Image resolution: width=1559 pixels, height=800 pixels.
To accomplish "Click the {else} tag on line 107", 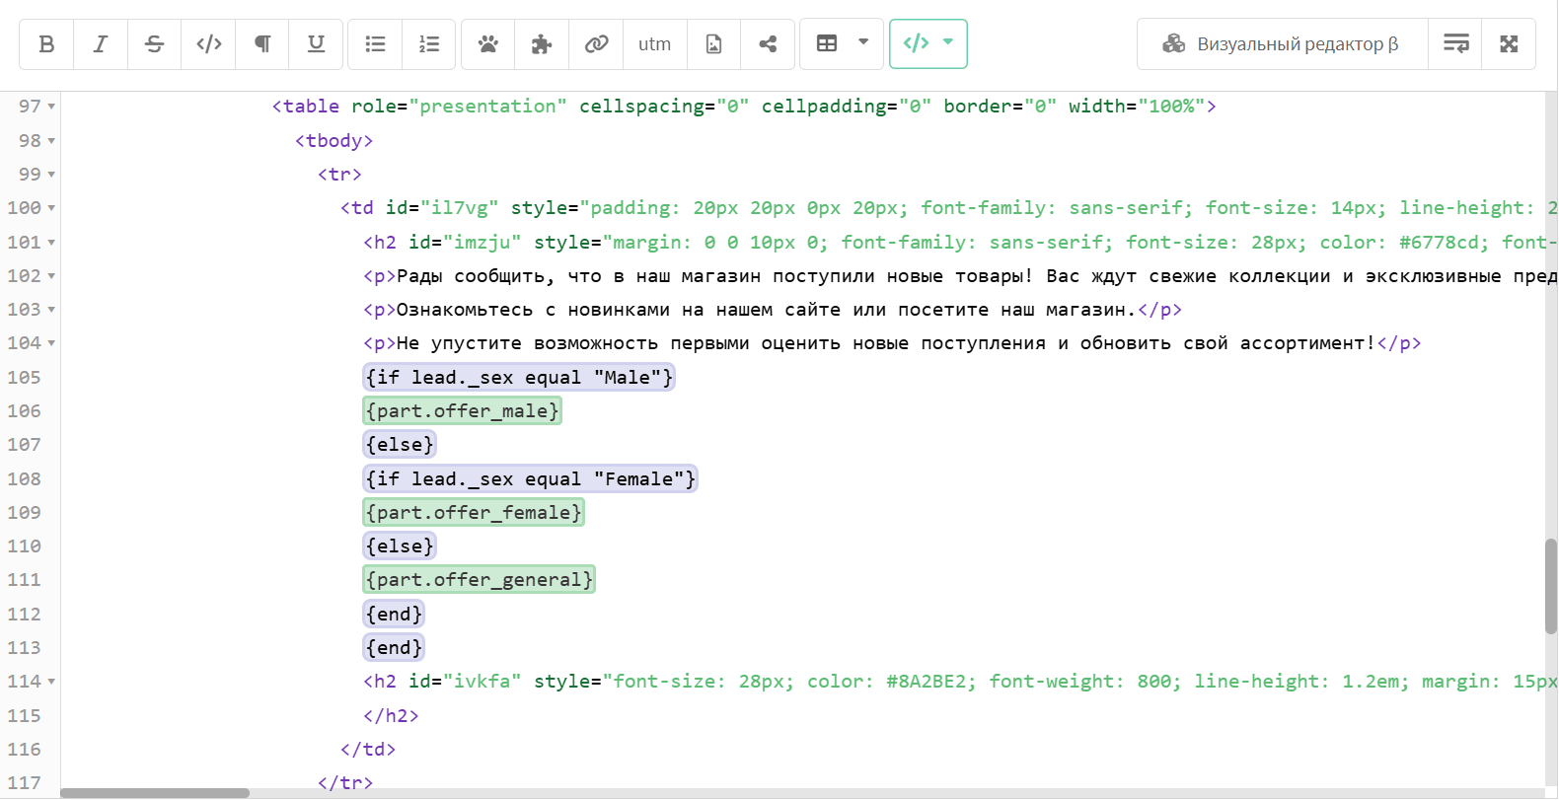I will (x=400, y=445).
